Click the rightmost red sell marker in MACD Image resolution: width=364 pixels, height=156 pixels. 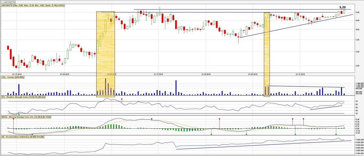[x=303, y=119]
